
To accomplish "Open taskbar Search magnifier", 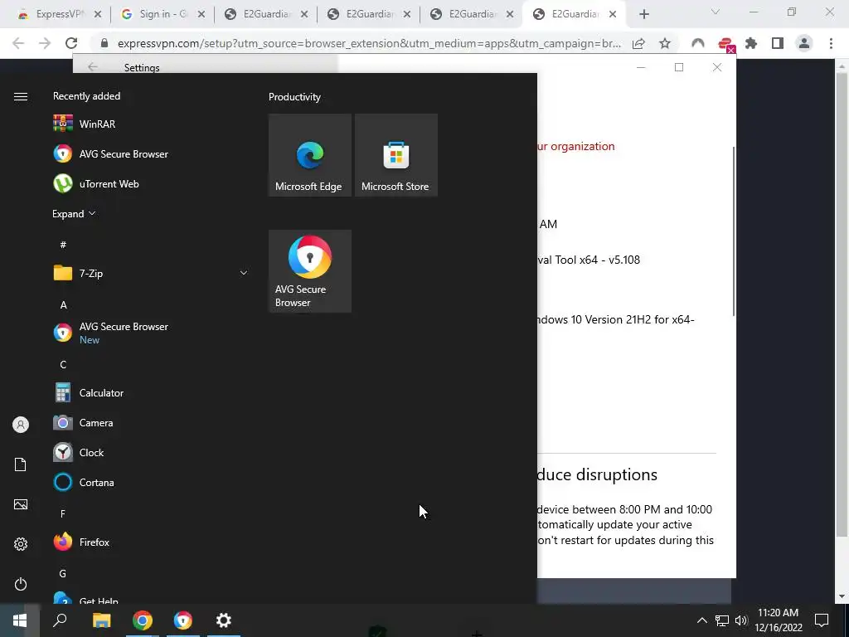I will click(60, 620).
